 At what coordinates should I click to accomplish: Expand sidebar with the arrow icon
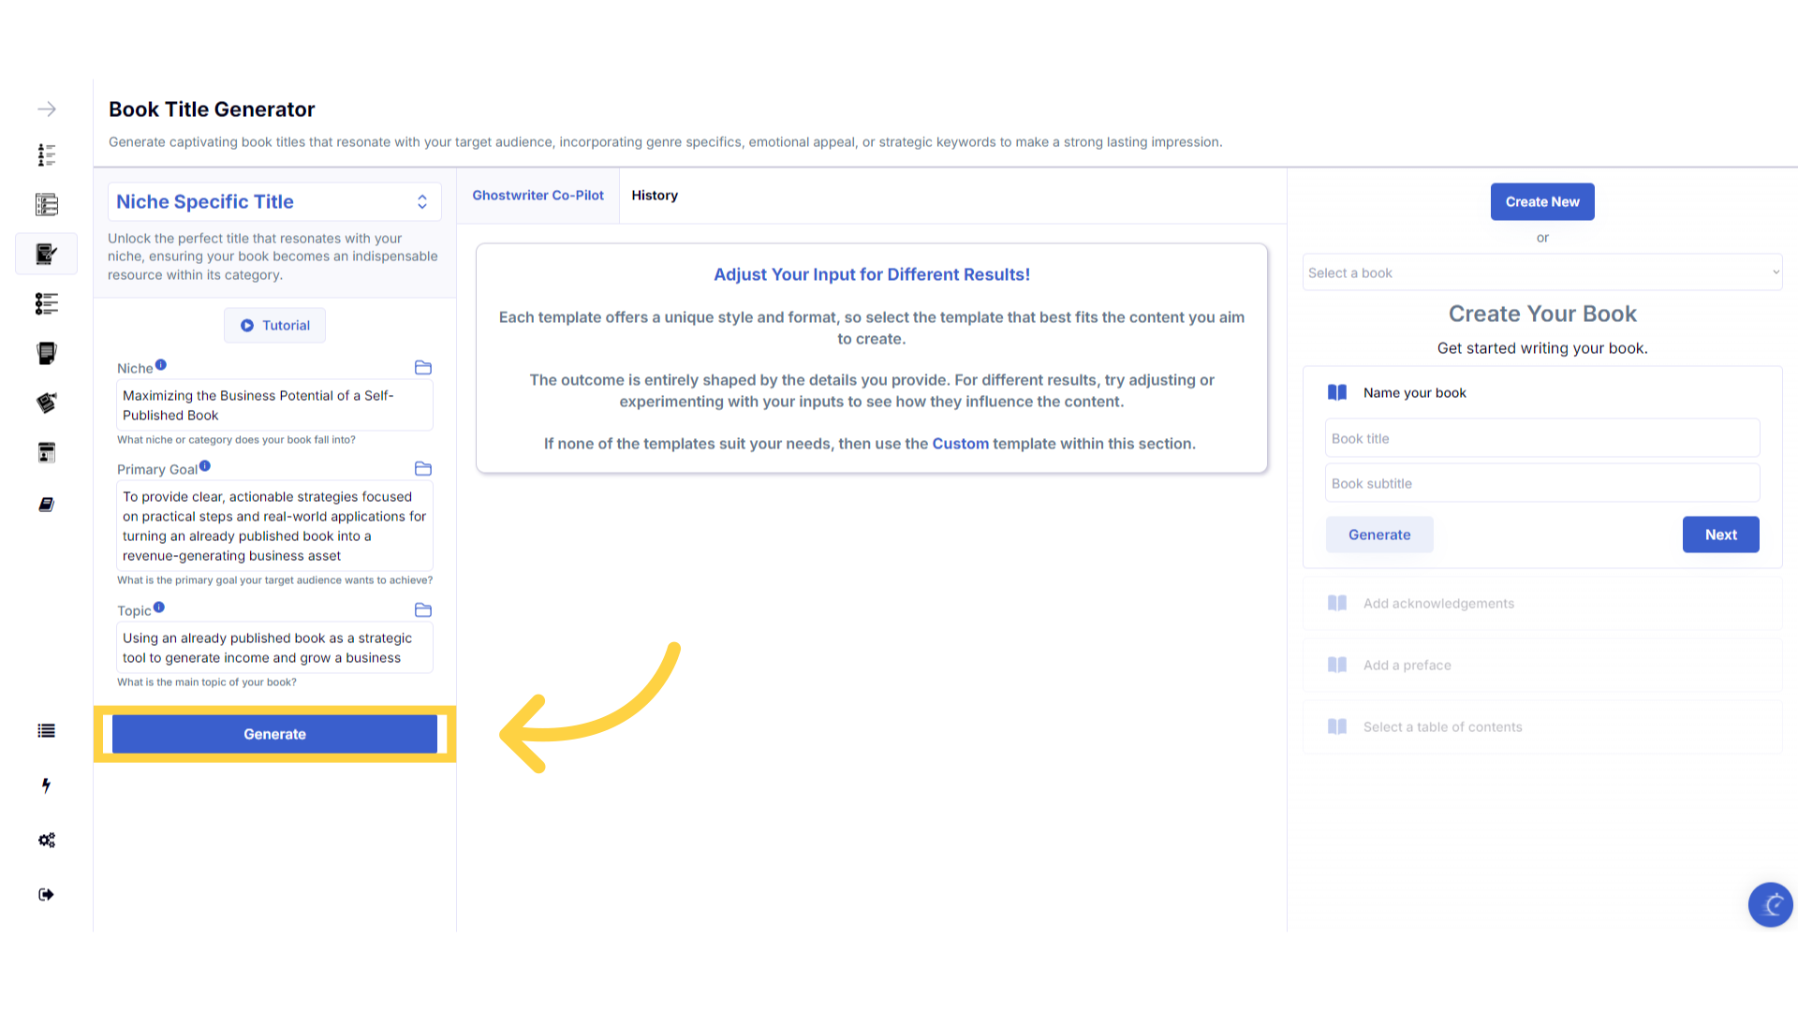tap(46, 110)
